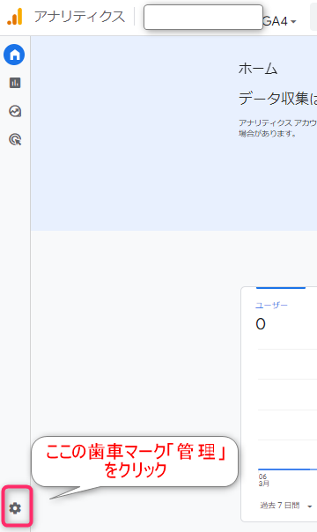Click the ホーム page heading
The height and width of the screenshot is (532, 317).
[x=258, y=69]
